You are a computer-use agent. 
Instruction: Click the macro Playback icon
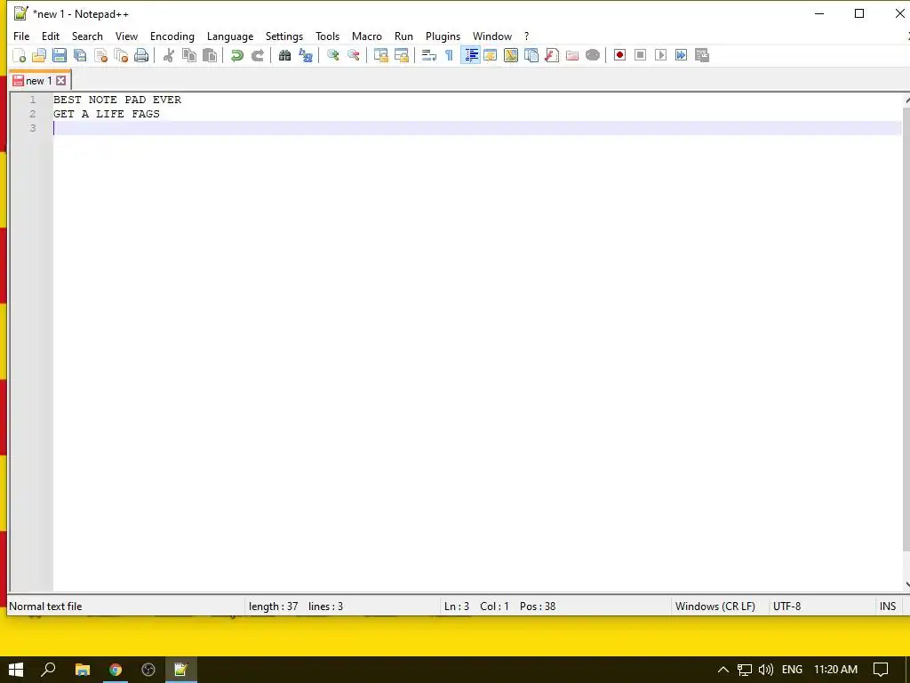click(x=660, y=55)
